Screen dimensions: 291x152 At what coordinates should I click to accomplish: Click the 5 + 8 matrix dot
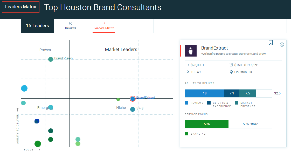point(133,109)
